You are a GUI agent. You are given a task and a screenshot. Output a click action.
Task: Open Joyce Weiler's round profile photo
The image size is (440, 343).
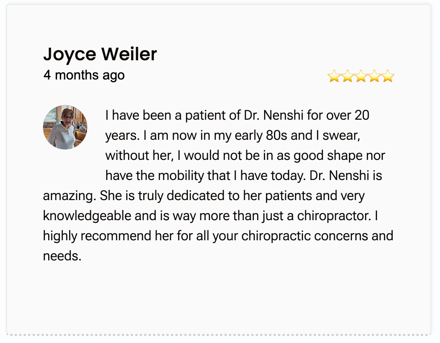[x=65, y=127]
